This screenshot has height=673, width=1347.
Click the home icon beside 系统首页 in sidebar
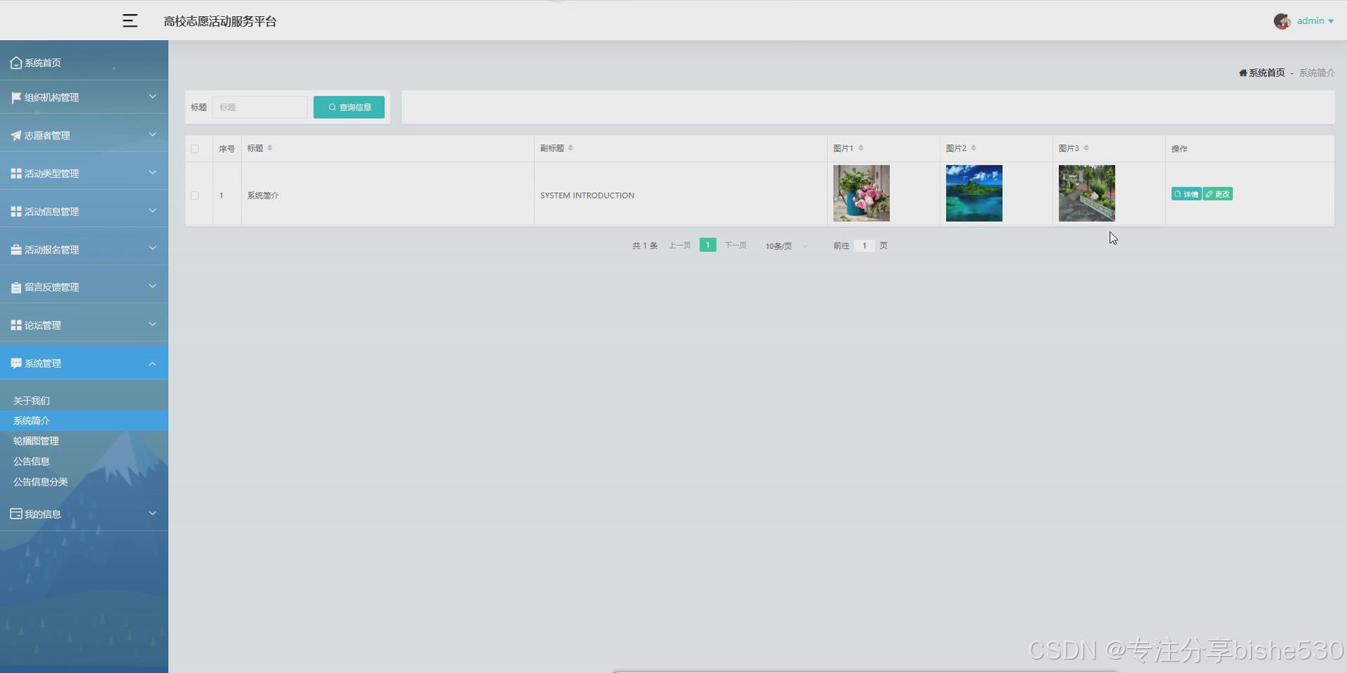click(x=16, y=63)
